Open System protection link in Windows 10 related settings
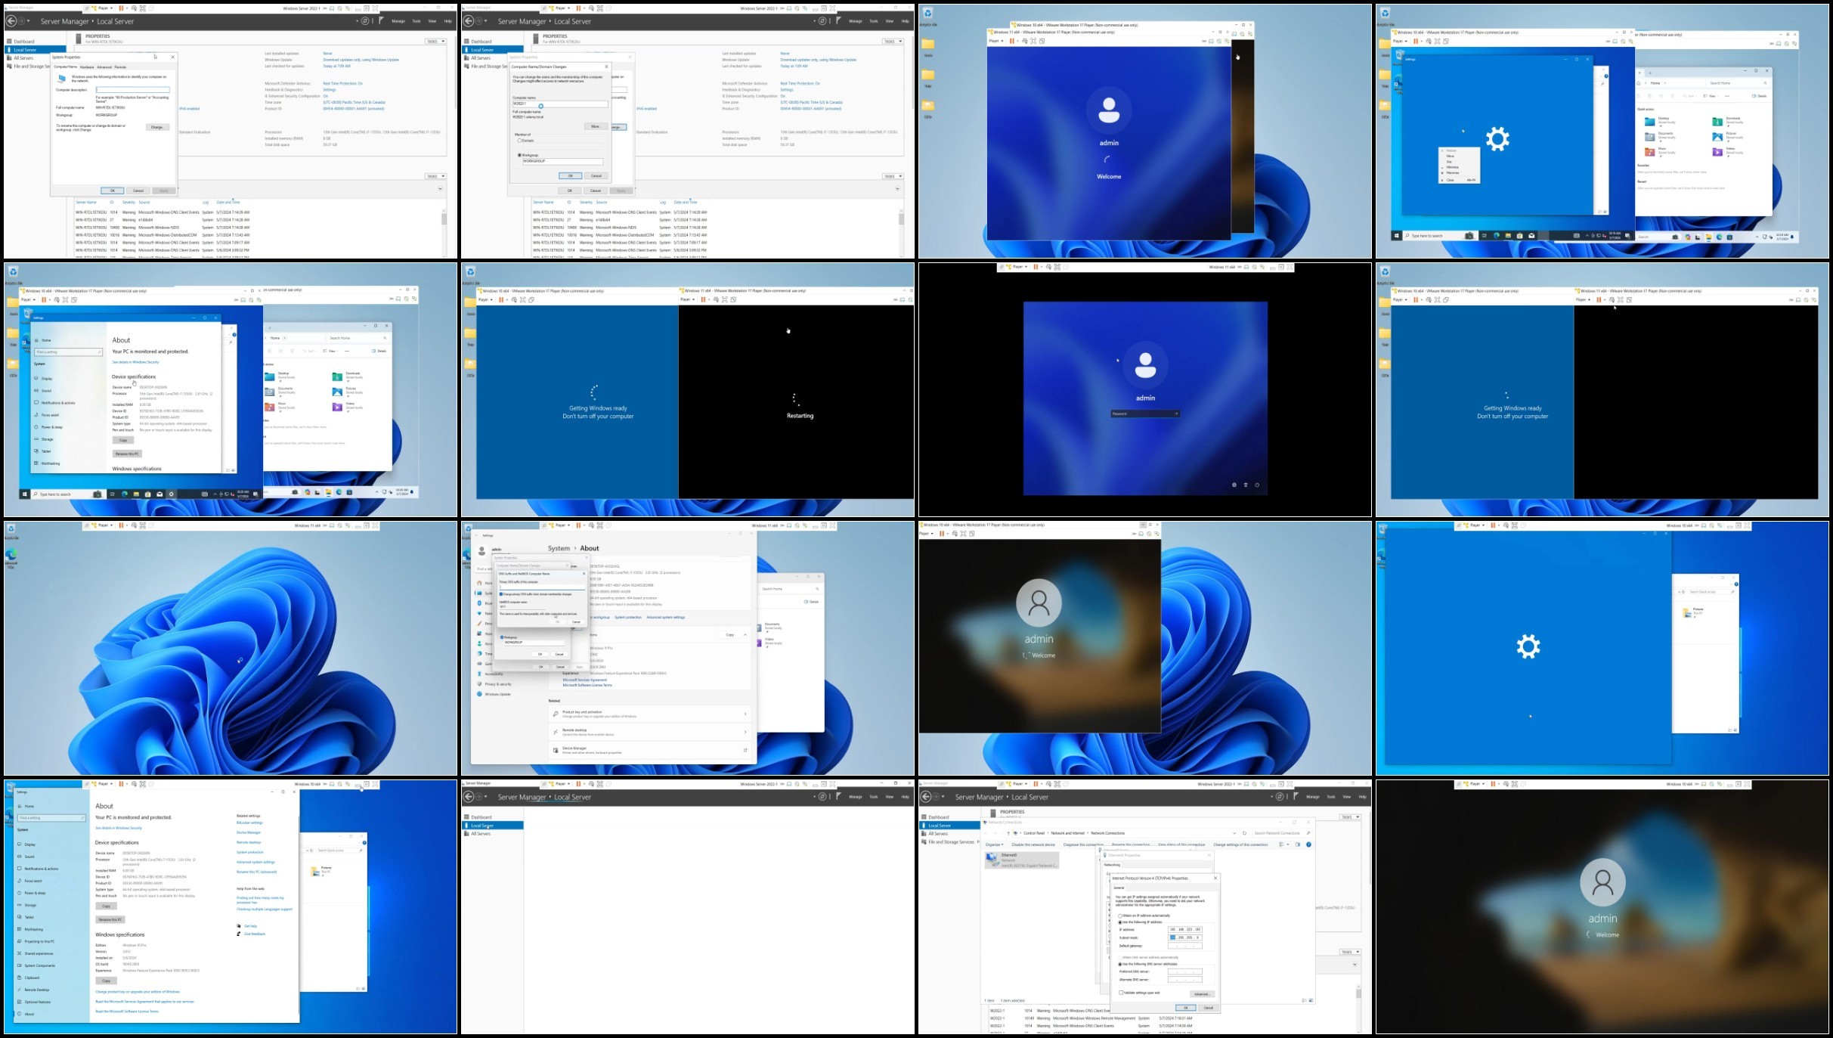1833x1038 pixels. [x=250, y=852]
